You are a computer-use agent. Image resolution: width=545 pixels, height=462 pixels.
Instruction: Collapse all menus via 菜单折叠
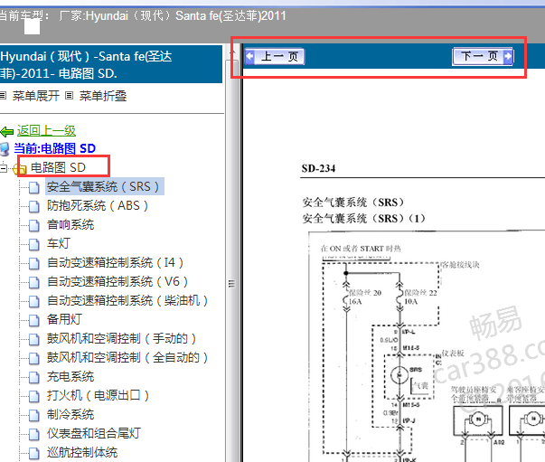[x=103, y=96]
